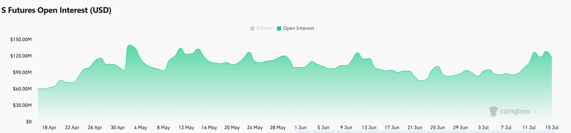Select the 7 Jul date label

506,128
